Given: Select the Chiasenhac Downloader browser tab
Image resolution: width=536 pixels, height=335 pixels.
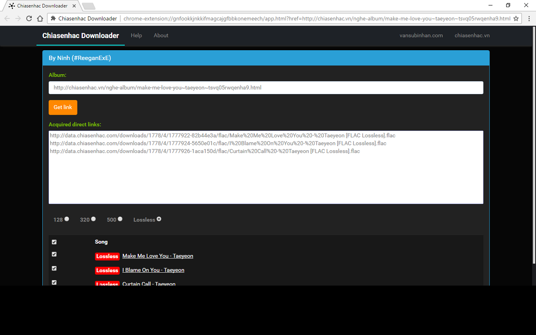Looking at the screenshot, I should 42,6.
